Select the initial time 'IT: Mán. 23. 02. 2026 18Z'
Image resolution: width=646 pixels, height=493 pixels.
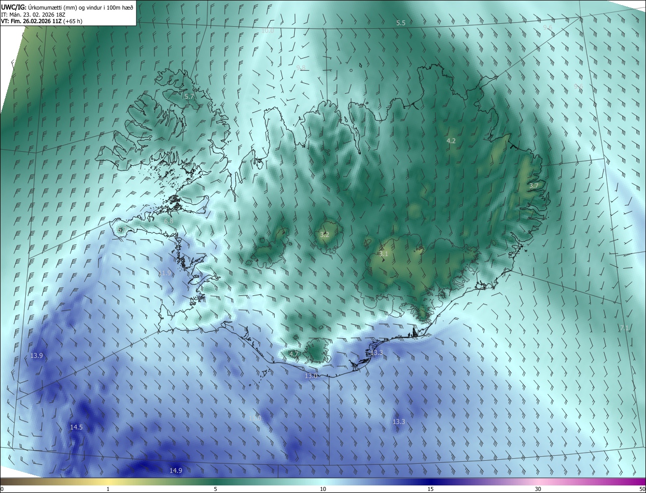pos(33,14)
